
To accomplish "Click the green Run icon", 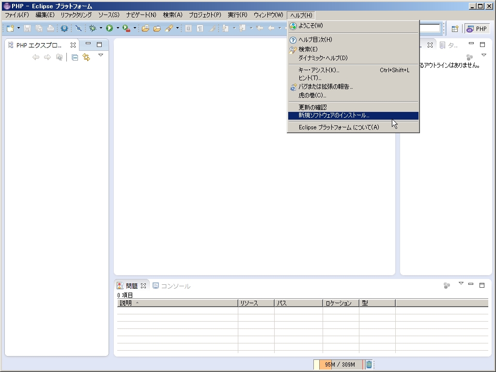I will (x=109, y=29).
